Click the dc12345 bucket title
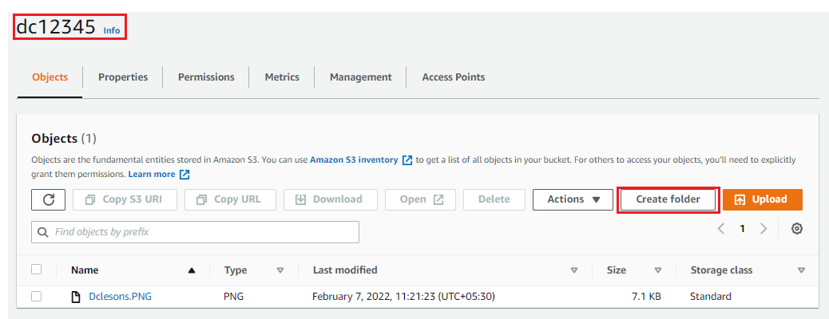The width and height of the screenshot is (829, 319). 56,27
